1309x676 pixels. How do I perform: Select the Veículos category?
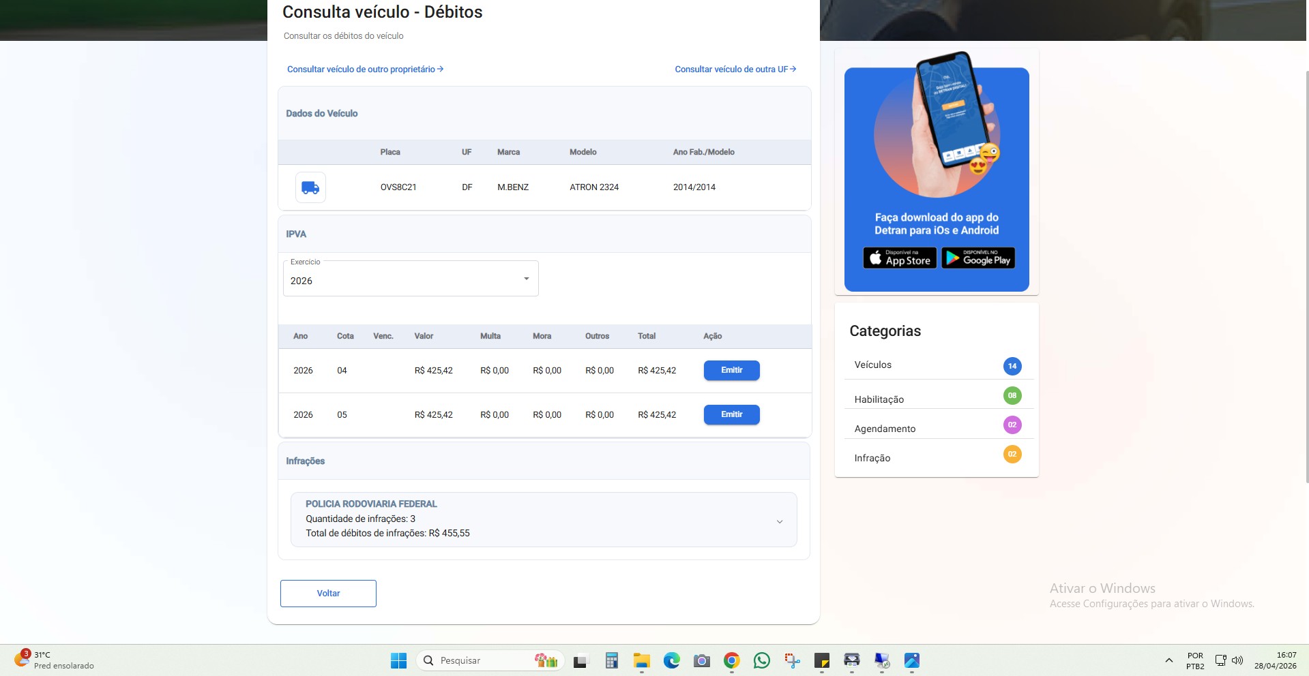[x=937, y=365]
